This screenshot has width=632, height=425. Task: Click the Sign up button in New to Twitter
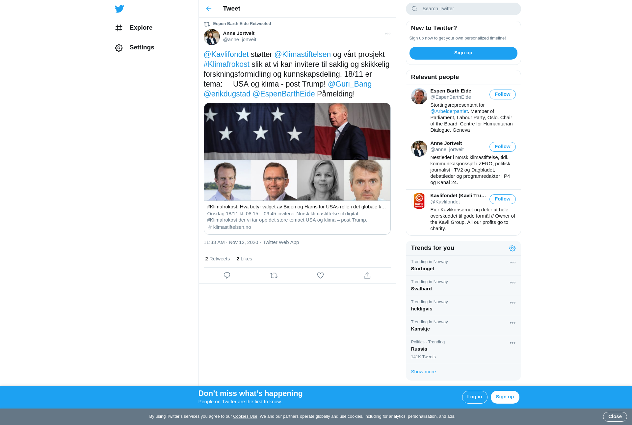click(463, 53)
